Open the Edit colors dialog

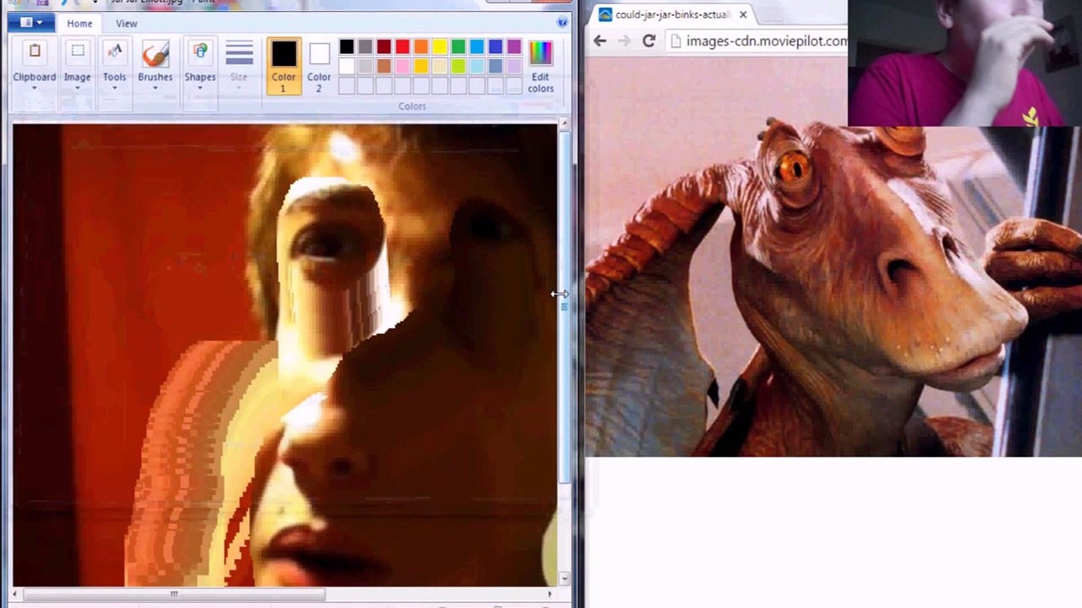click(540, 65)
